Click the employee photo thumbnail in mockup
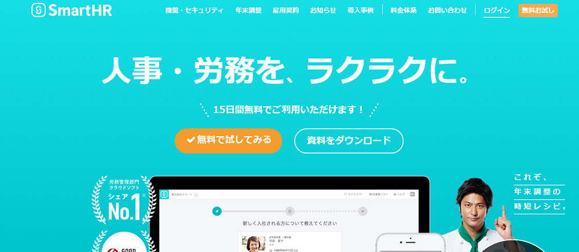This screenshot has height=252, width=579. [254, 244]
